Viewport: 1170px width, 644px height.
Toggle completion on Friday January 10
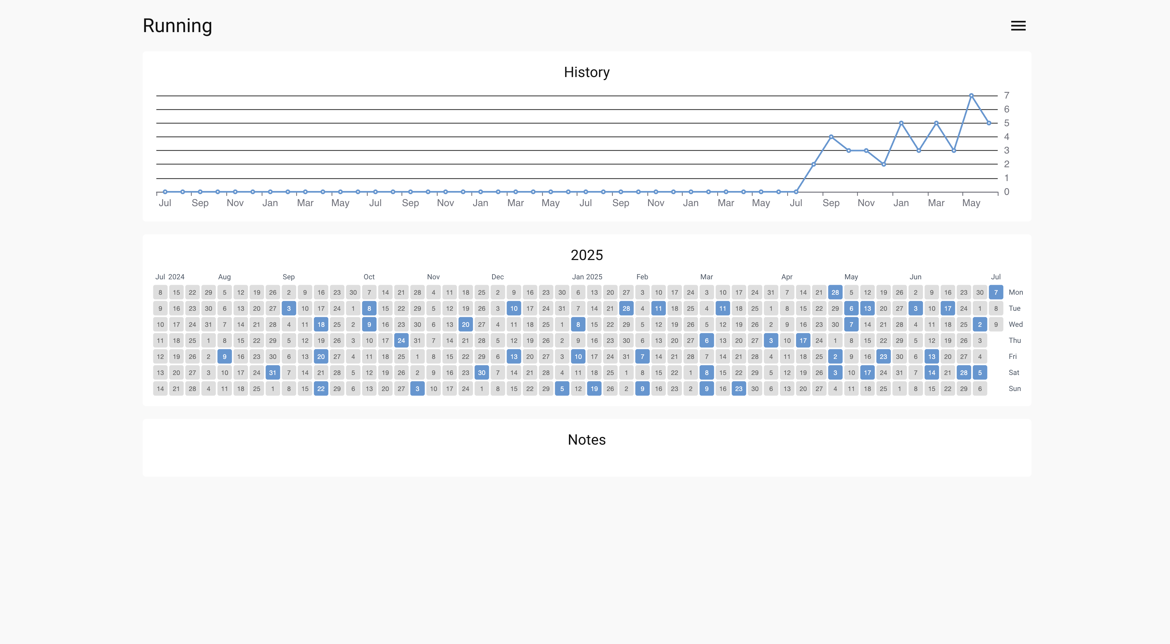click(578, 356)
